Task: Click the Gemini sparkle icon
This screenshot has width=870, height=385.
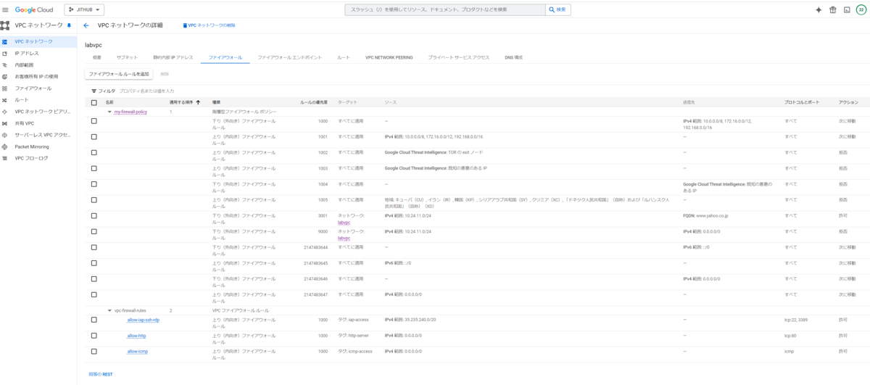Action: [819, 9]
